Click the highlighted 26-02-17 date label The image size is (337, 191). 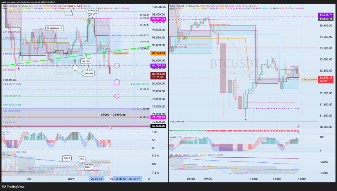[134, 179]
